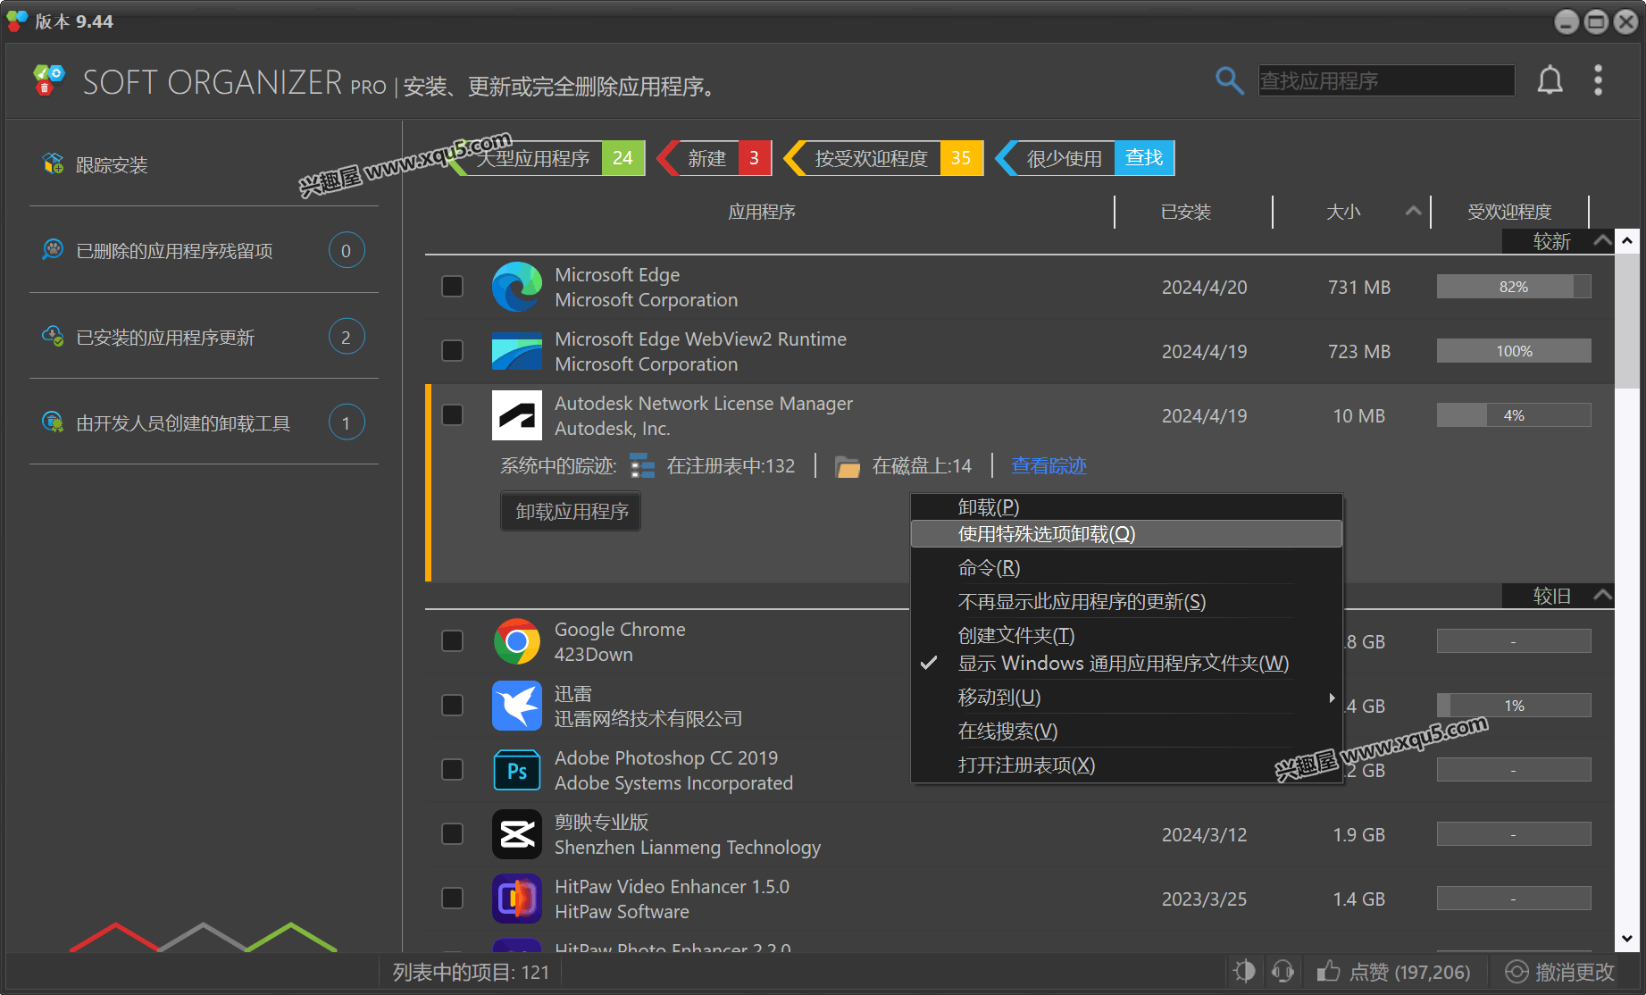Select 使用特殊选项卸载(Q) menu item
The height and width of the screenshot is (995, 1646).
point(1126,534)
